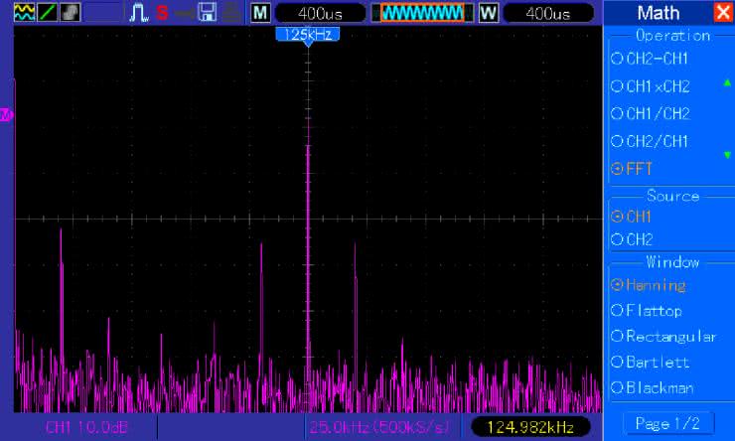Click the waveform memory overview bar

tap(422, 13)
